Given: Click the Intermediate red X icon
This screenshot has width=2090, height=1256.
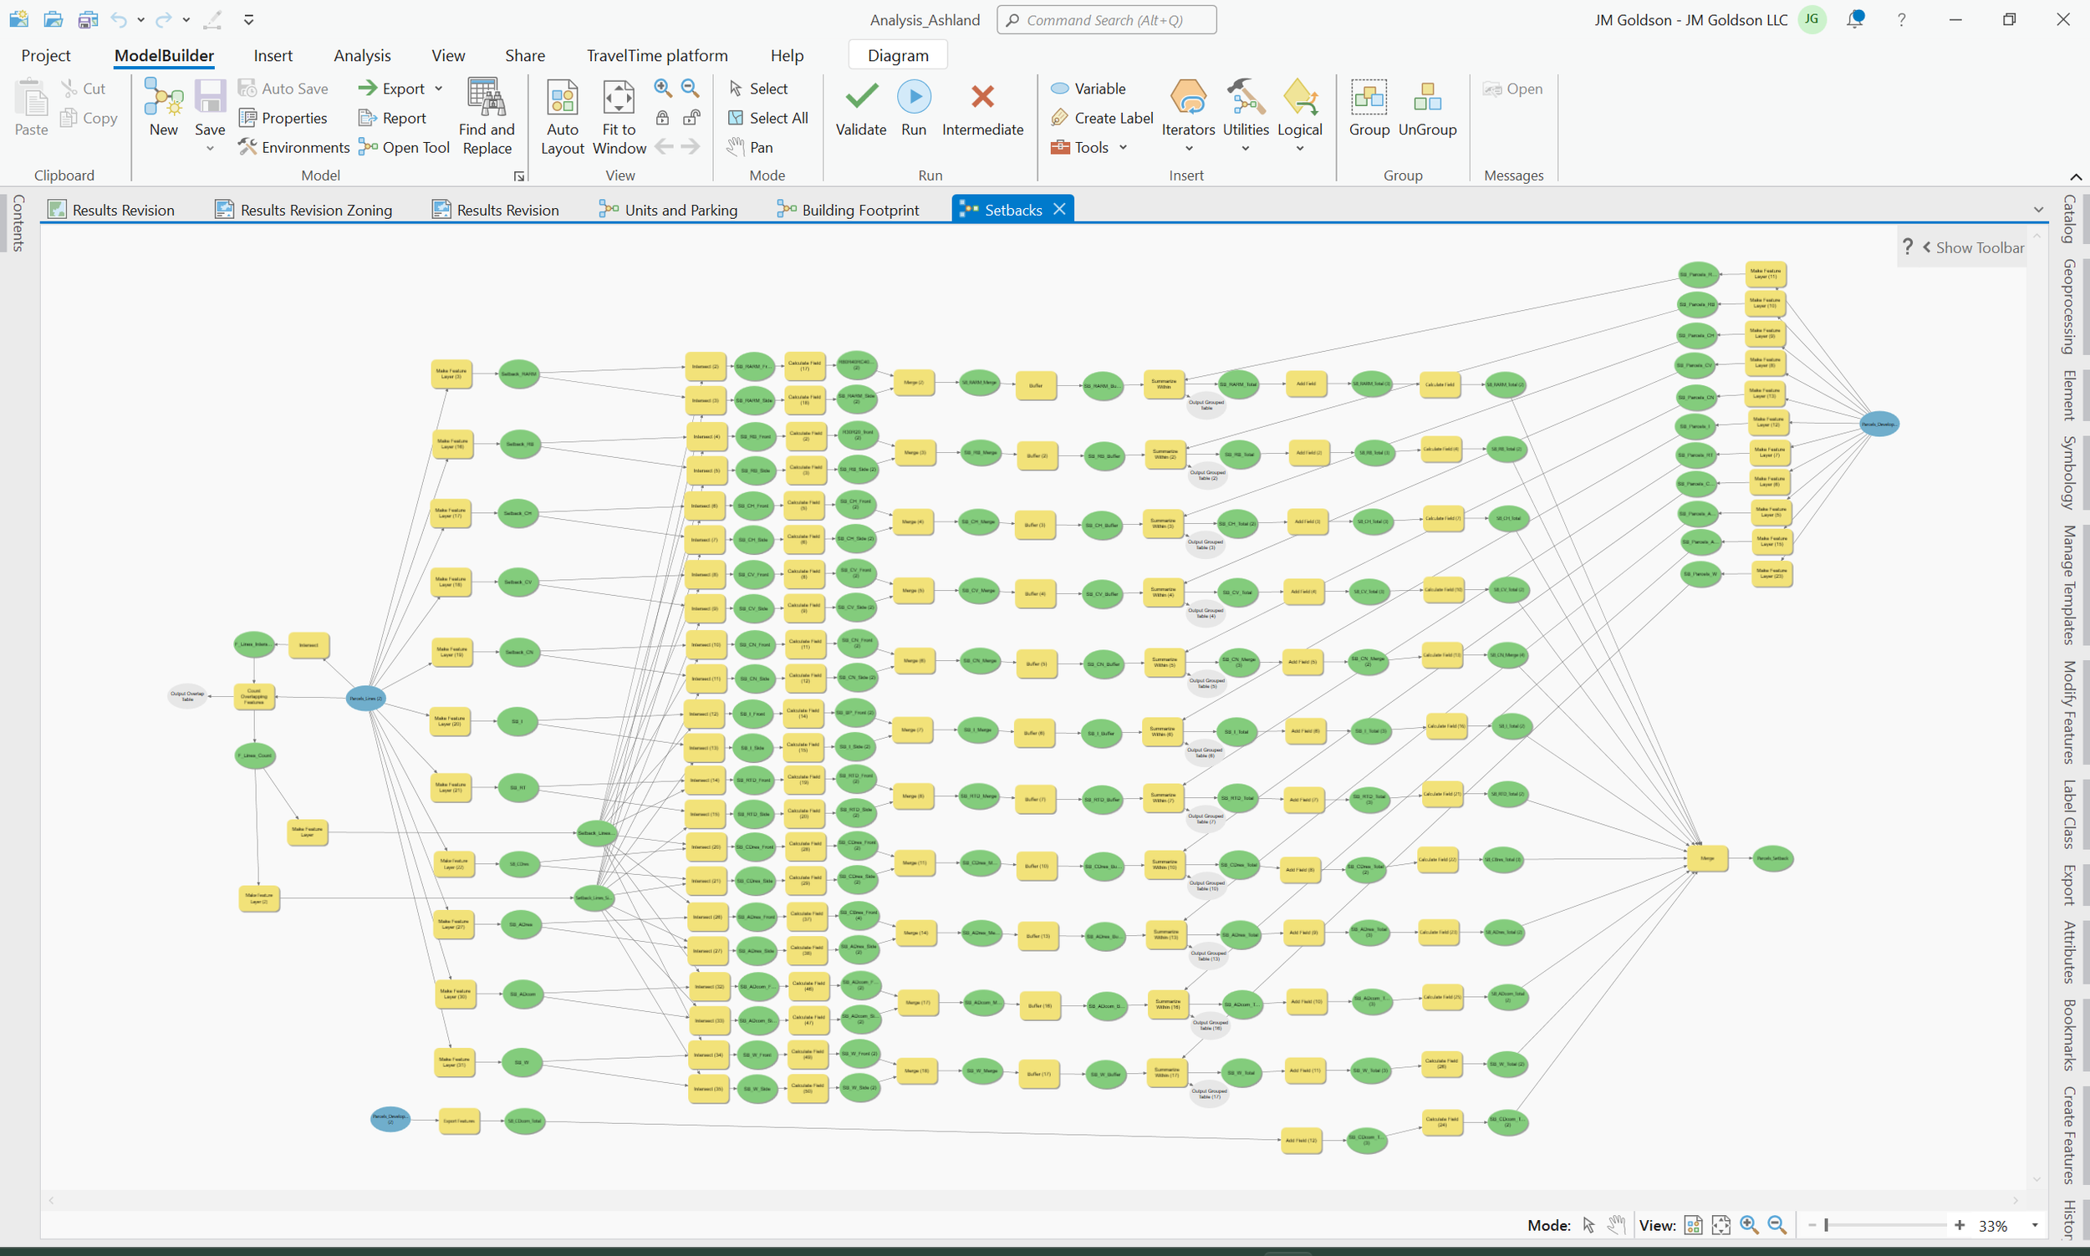Looking at the screenshot, I should pos(982,98).
